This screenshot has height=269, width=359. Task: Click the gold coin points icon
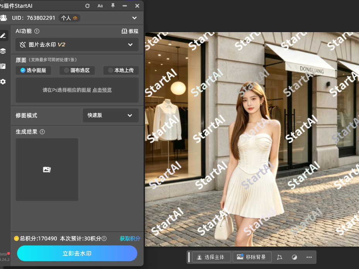point(17,238)
